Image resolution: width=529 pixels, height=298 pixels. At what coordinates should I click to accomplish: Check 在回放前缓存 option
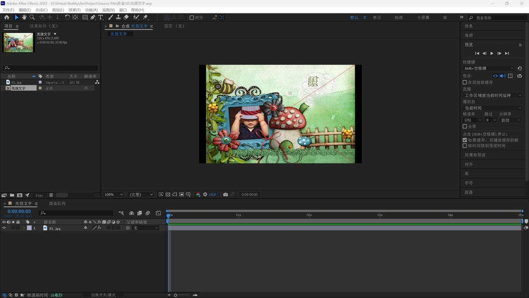(464, 82)
